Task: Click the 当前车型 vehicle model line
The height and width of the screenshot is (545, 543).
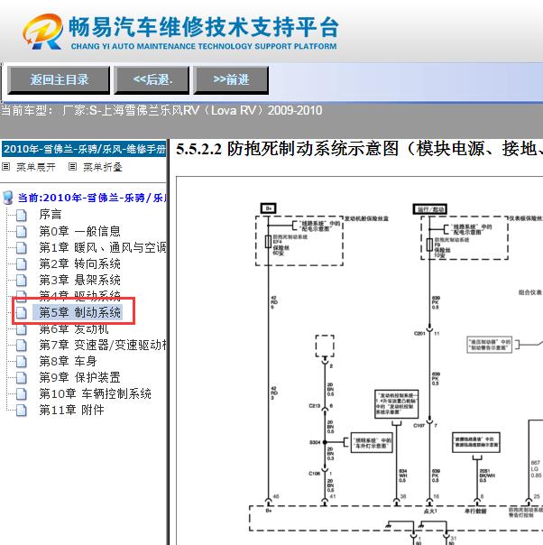Action: click(161, 110)
